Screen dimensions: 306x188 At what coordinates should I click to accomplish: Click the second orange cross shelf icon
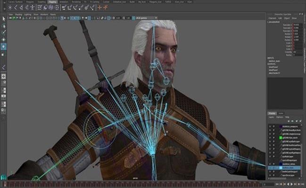pyautogui.click(x=106, y=8)
